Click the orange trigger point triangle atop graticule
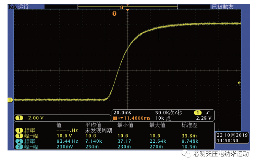257x165 pixels. tap(127, 10)
